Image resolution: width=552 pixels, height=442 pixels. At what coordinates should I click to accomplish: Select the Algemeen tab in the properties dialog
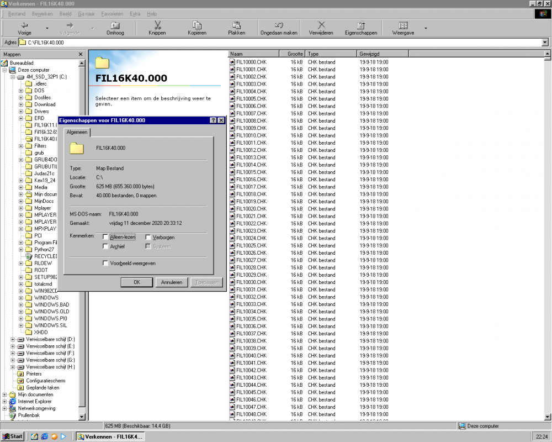pyautogui.click(x=77, y=132)
